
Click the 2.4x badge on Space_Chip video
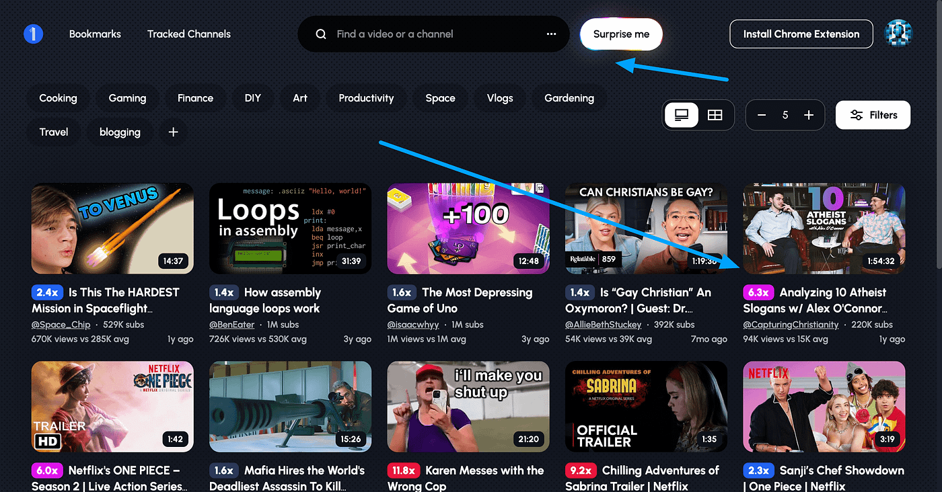pos(47,292)
